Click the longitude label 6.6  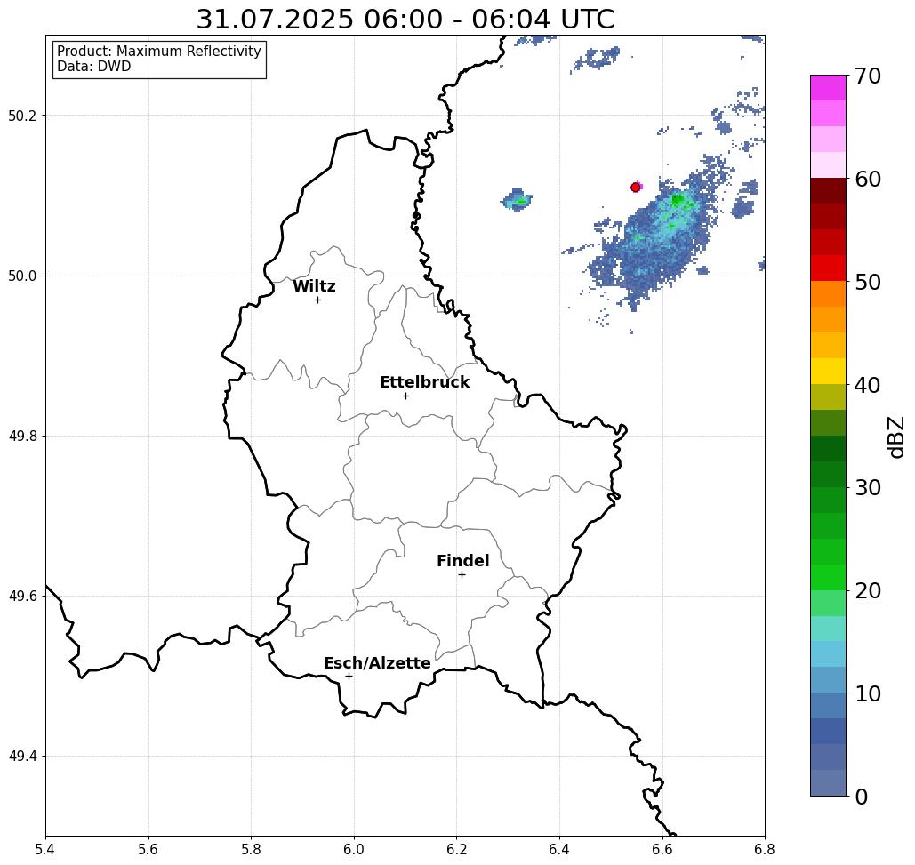point(662,849)
